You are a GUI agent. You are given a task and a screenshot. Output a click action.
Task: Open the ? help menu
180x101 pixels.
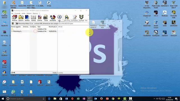(x=39, y=13)
